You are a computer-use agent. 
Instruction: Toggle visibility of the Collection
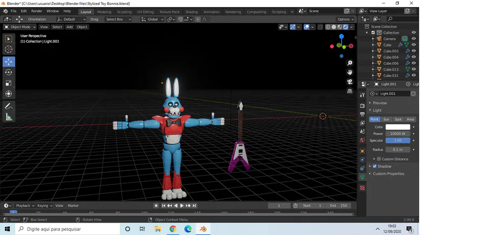tap(414, 32)
